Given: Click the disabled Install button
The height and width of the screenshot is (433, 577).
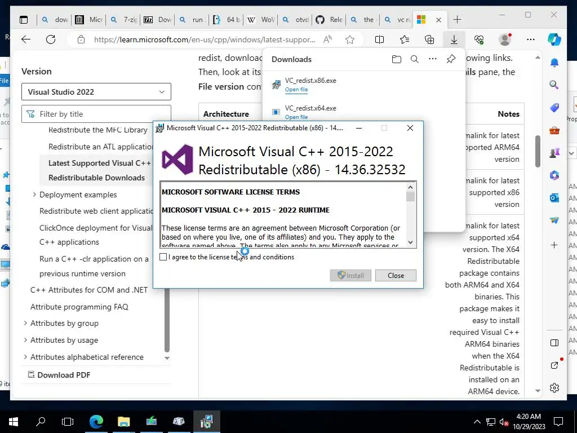Looking at the screenshot, I should 350,275.
